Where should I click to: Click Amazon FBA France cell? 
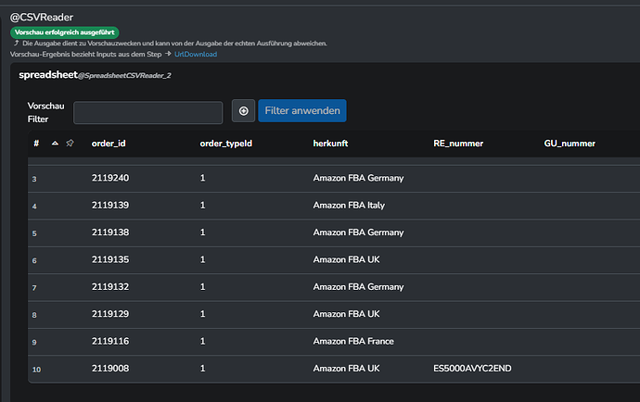(x=353, y=341)
